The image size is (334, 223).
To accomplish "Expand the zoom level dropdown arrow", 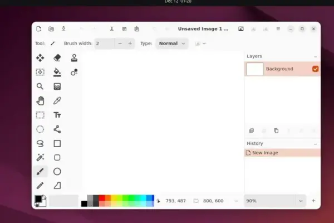I will 301,201.
